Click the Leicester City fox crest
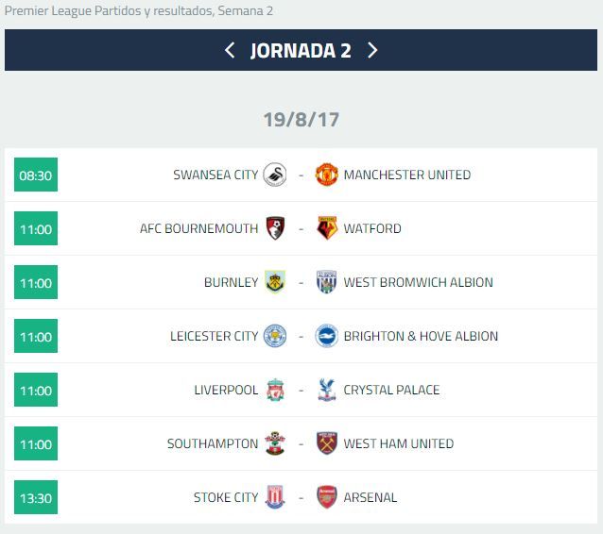The height and width of the screenshot is (534, 603). [x=275, y=336]
